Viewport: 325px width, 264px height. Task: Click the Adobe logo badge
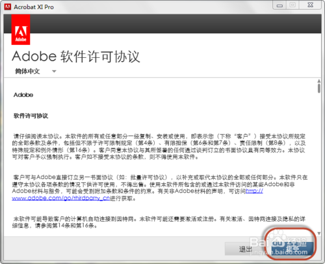point(21,30)
